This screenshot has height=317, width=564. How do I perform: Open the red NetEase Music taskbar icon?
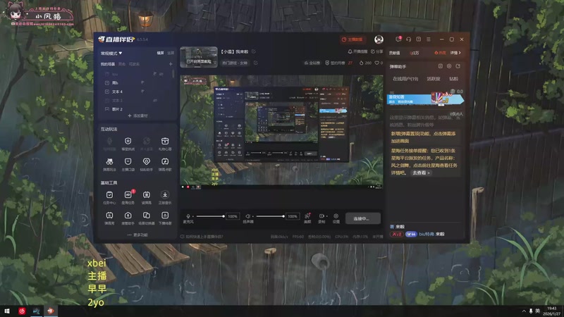[22, 311]
